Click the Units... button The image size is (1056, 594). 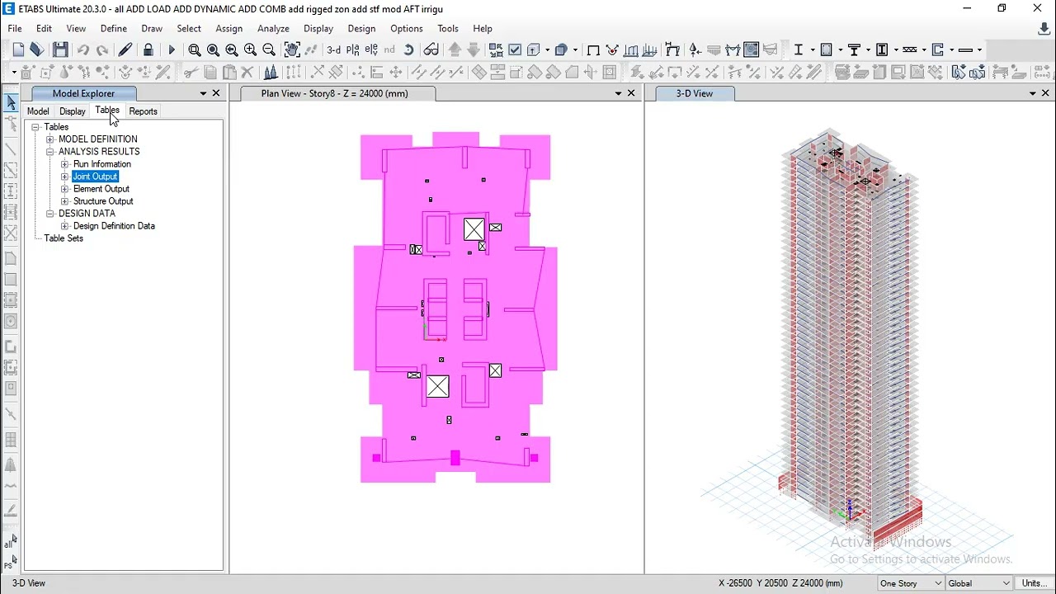1035,583
